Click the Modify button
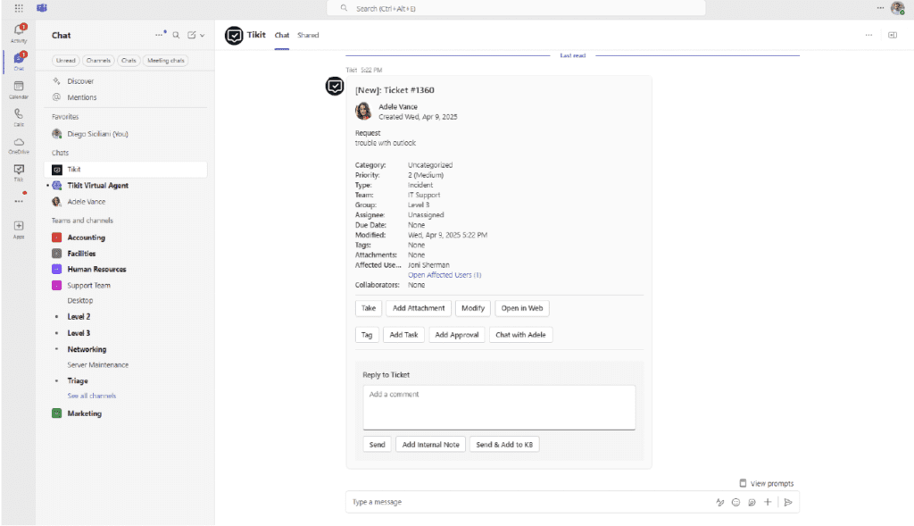This screenshot has width=914, height=526. tap(473, 308)
